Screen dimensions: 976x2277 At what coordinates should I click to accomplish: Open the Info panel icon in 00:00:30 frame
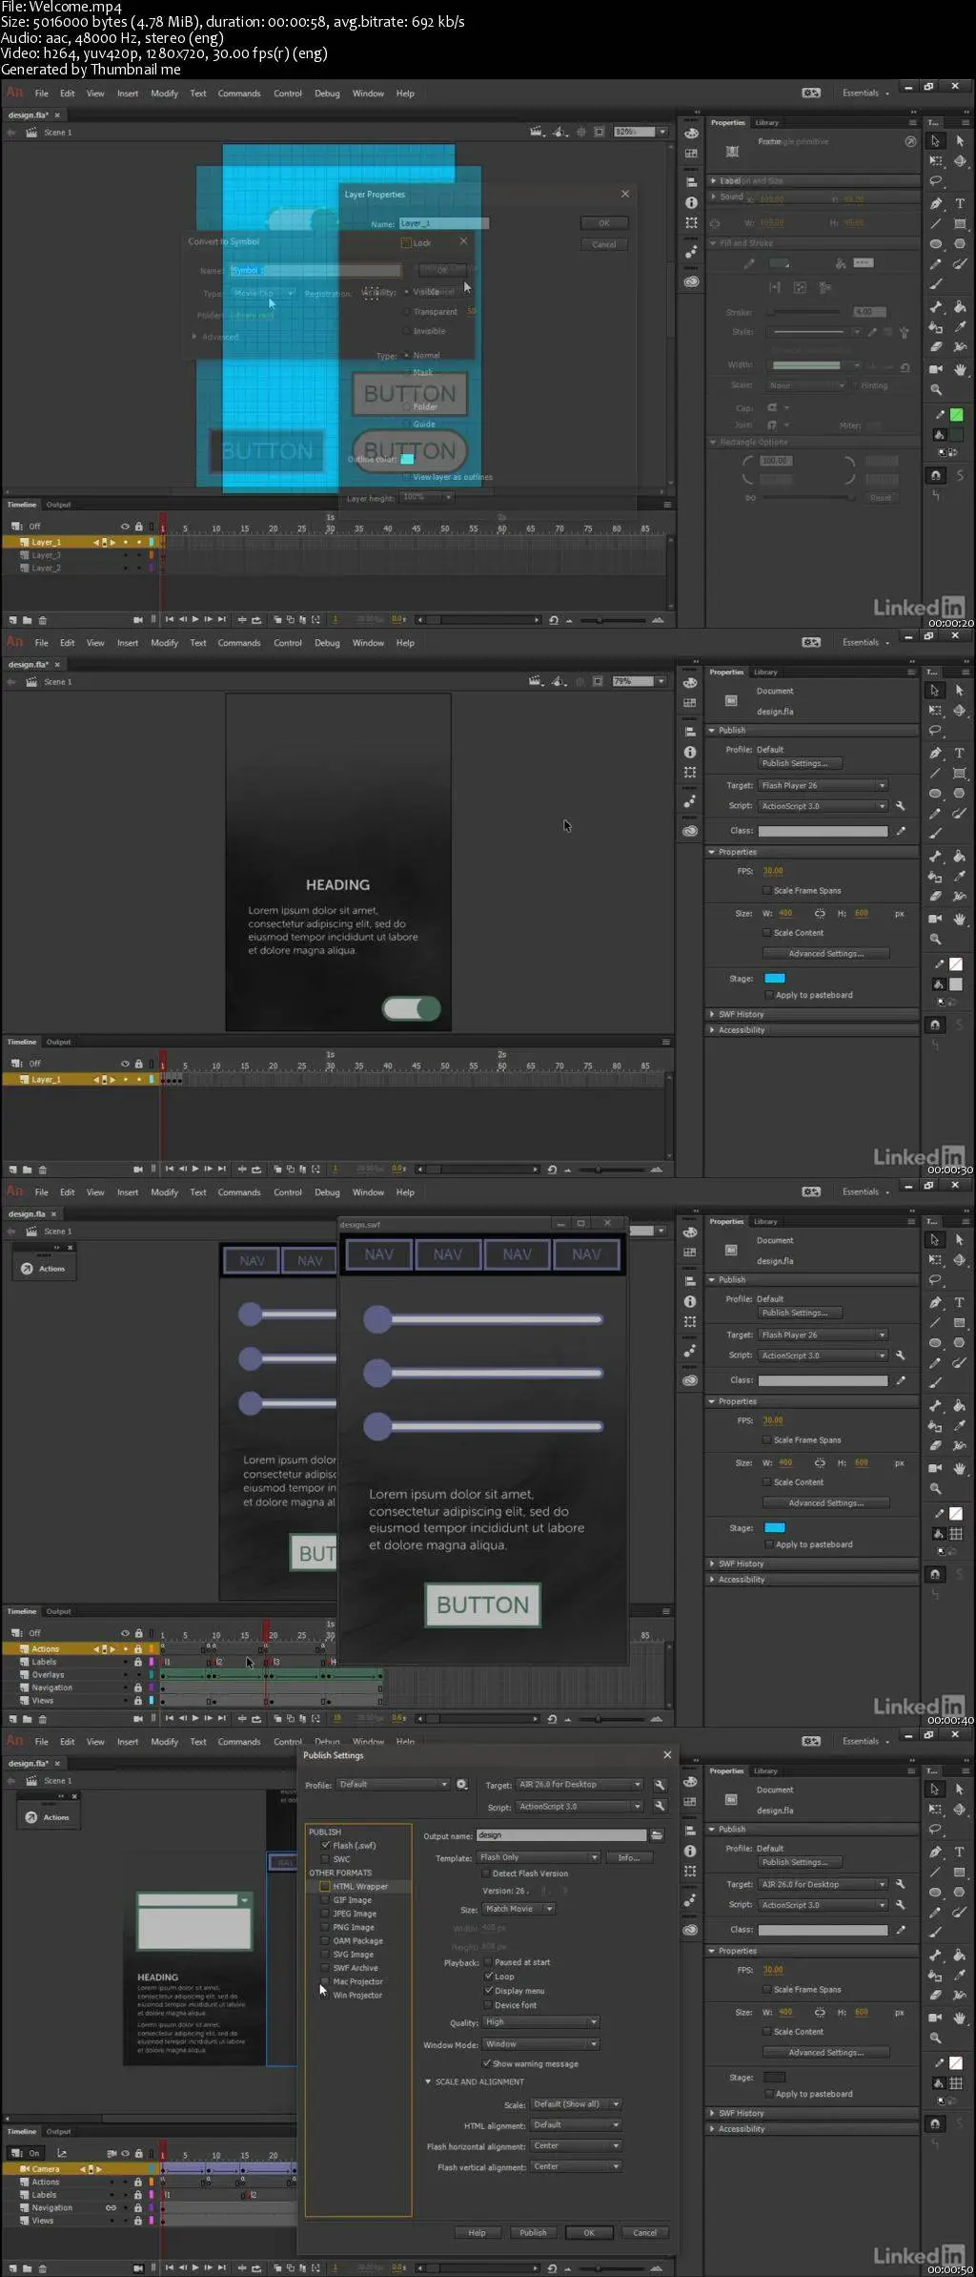tap(690, 753)
